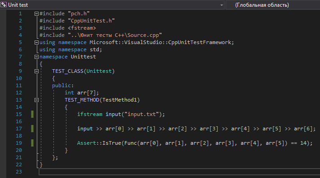Click the Unittest namespace name on line 7
Image resolution: width=320 pixels, height=178 pixels.
pyautogui.click(x=83, y=57)
